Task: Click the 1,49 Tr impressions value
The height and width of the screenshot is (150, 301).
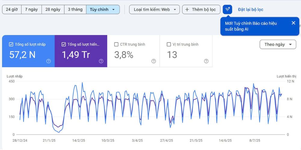Action: coord(76,55)
